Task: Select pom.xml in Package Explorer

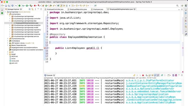Action: [14, 63]
